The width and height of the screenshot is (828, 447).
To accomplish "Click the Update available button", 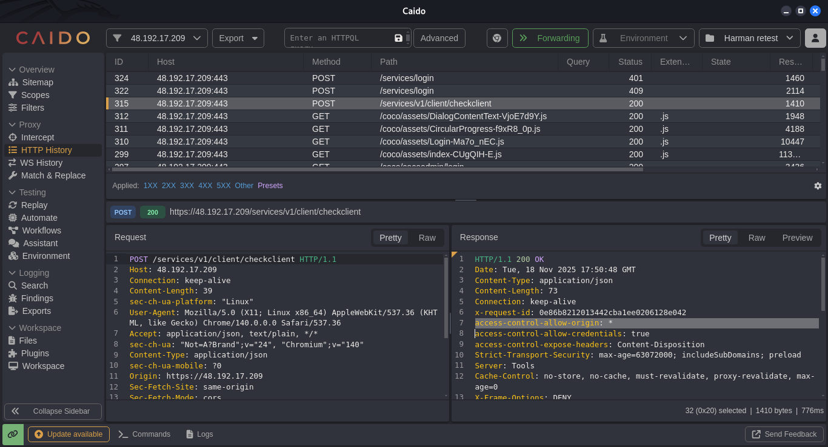I will point(68,434).
